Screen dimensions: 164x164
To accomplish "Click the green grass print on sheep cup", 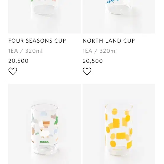I will [44, 142].
